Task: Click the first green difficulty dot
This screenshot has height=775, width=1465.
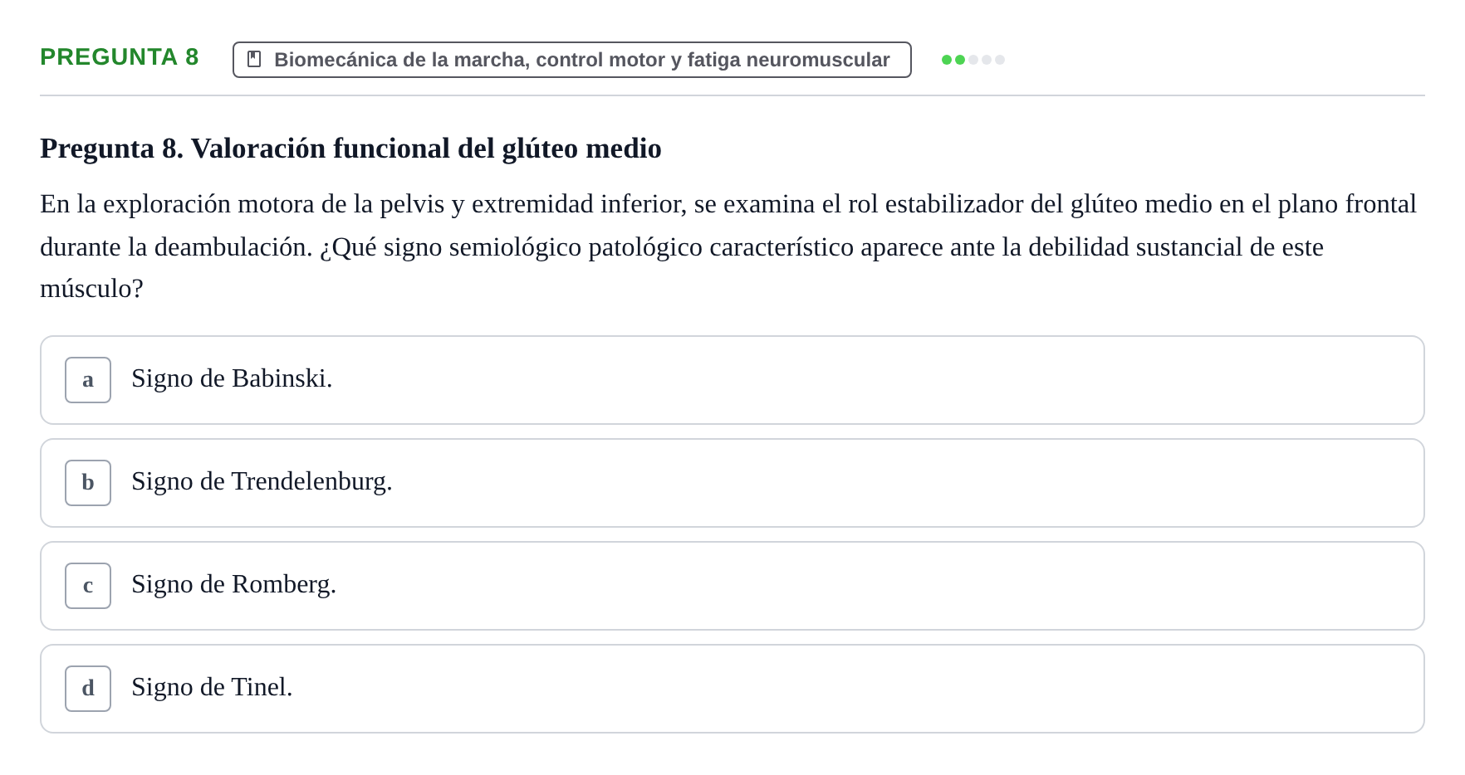Action: tap(947, 60)
